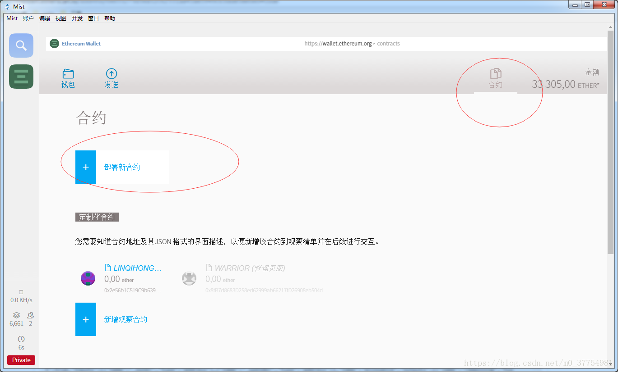Click the 部署新合约 deploy link
The width and height of the screenshot is (618, 372).
tap(122, 167)
